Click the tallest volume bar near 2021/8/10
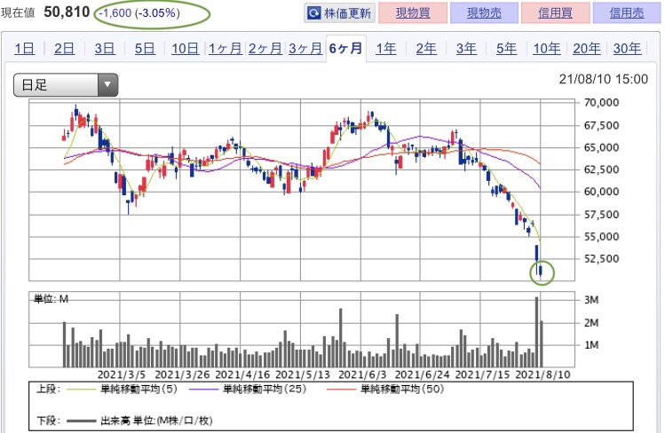Screen dimensions: 665x433 coord(536,331)
